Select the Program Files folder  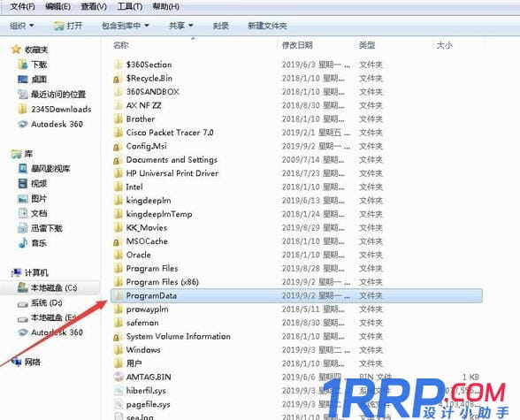tap(152, 269)
